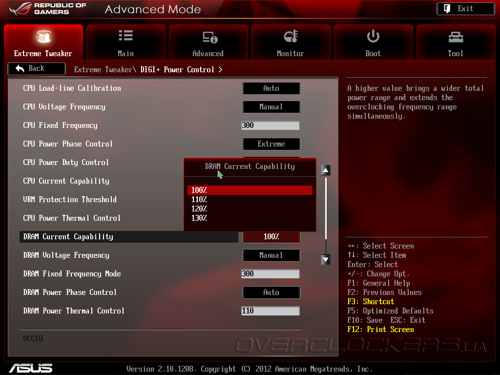
Task: Select CPU Fixed Frequency label
Action: pos(60,125)
